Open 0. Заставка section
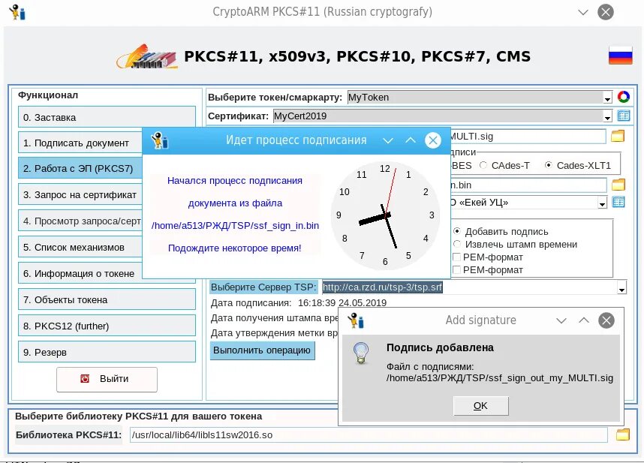The height and width of the screenshot is (463, 644). [107, 117]
